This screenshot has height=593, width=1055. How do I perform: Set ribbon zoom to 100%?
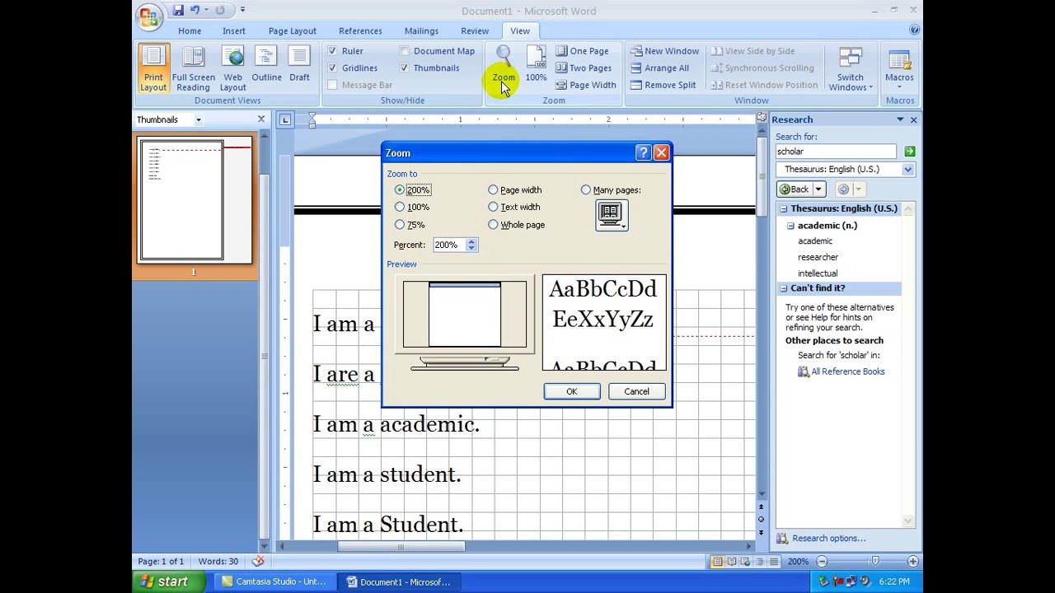[536, 64]
